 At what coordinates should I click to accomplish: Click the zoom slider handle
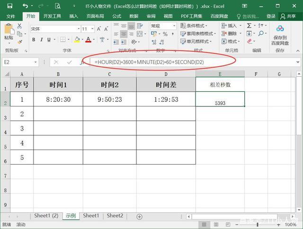click(x=258, y=225)
